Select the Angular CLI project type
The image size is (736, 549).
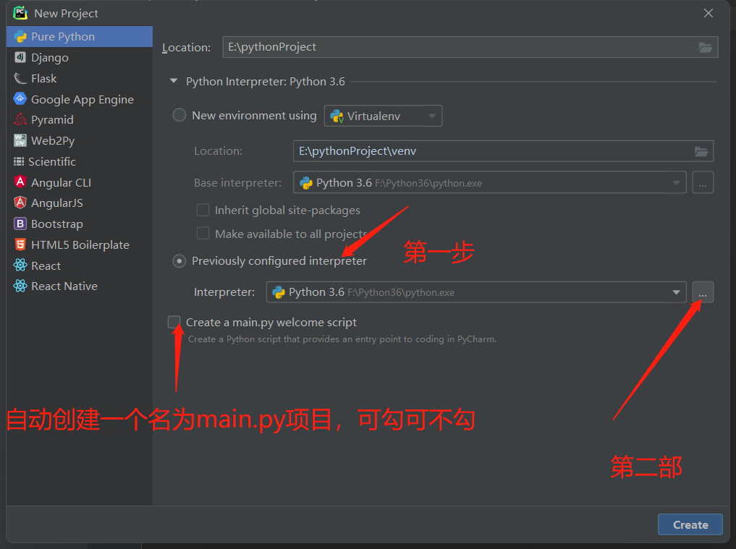click(x=80, y=182)
